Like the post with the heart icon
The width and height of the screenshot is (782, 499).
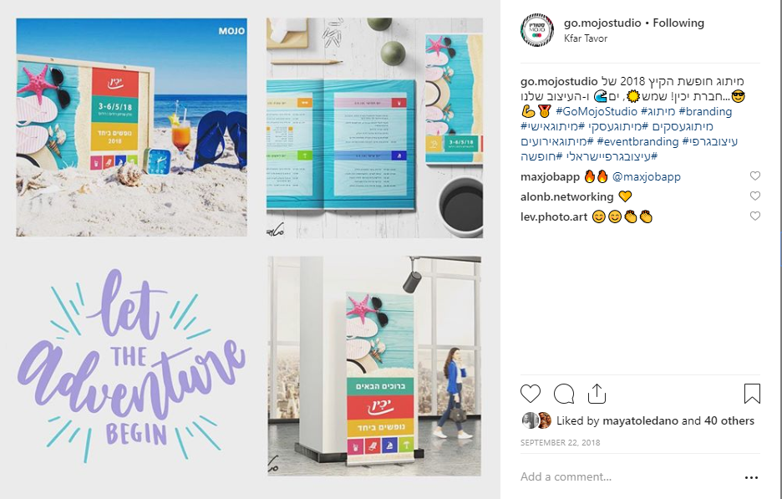coord(531,394)
